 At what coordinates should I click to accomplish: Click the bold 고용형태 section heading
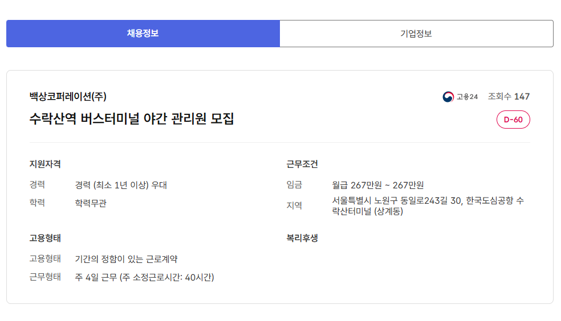45,238
